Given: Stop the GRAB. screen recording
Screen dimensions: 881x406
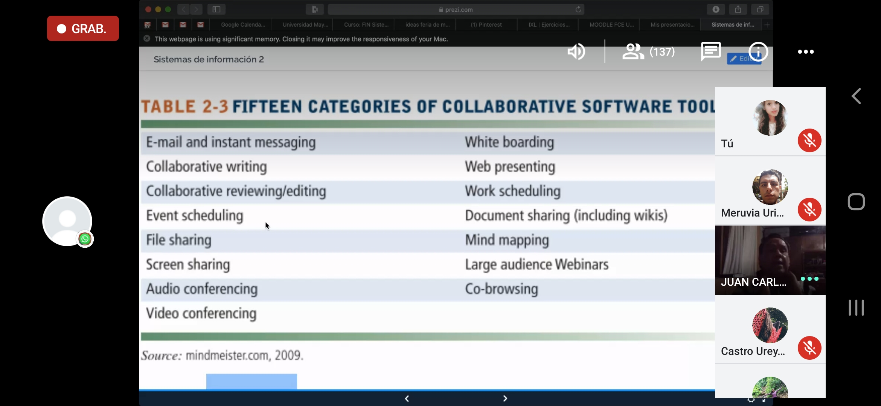Looking at the screenshot, I should (83, 29).
